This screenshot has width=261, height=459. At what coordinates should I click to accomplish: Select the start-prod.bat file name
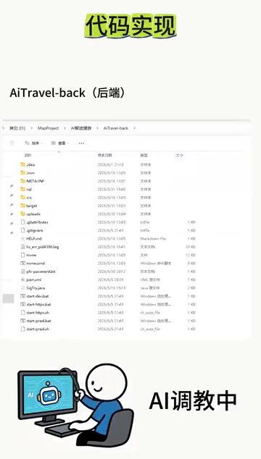pos(38,321)
